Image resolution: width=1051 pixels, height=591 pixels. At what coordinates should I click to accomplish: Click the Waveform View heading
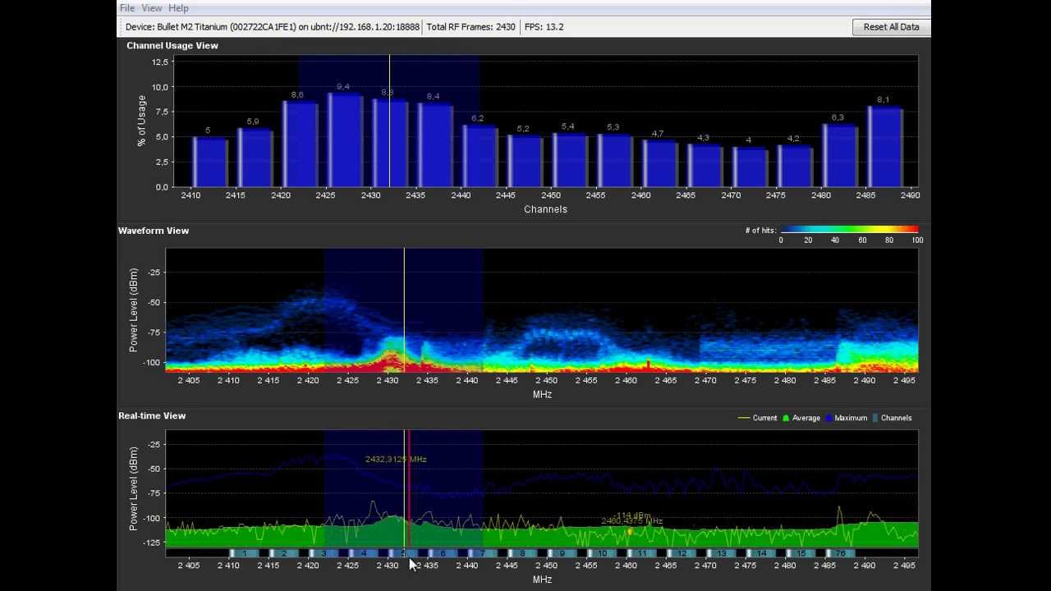(x=154, y=231)
